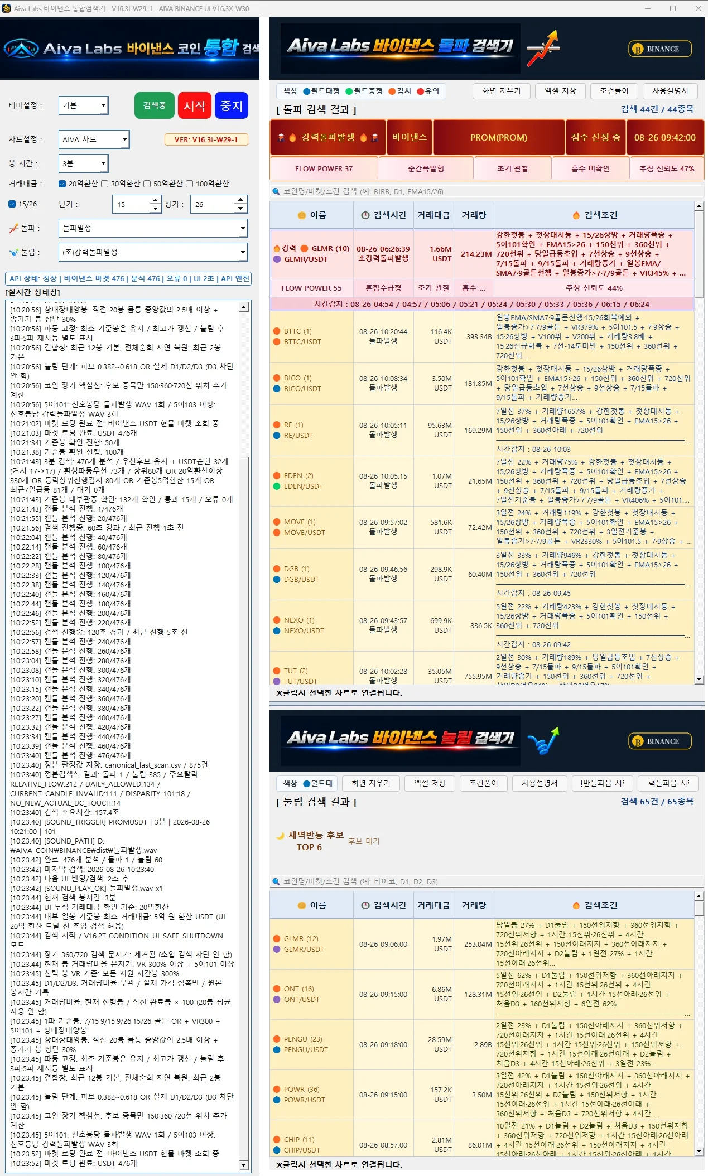708x1176 pixels.
Task: Click the up arrow of 눌림 table scrollbar
Action: (699, 896)
